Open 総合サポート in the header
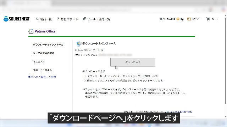Image resolution: width=227 pixels, height=127 pixels. [67, 19]
